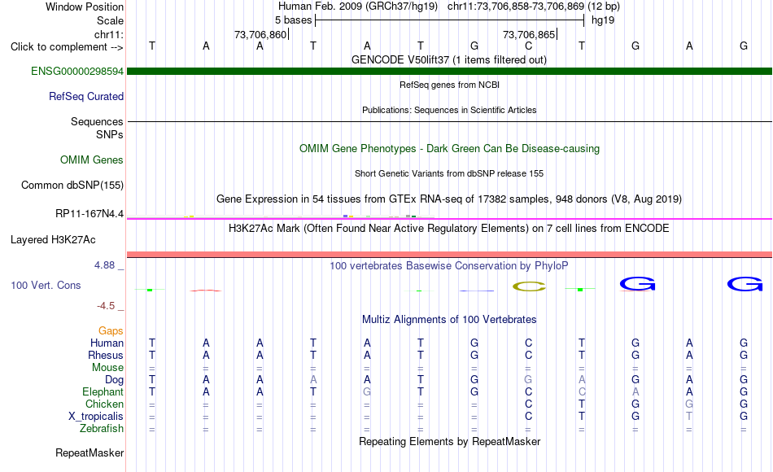Open Common dbSNP(155) track settings
Image resolution: width=773 pixels, height=472 pixels.
pyautogui.click(x=72, y=185)
